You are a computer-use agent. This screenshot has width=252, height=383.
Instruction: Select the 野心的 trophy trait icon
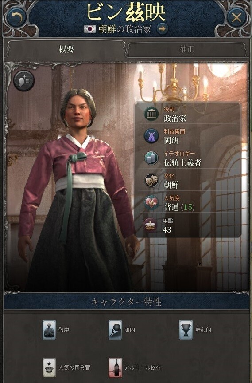click(x=186, y=330)
